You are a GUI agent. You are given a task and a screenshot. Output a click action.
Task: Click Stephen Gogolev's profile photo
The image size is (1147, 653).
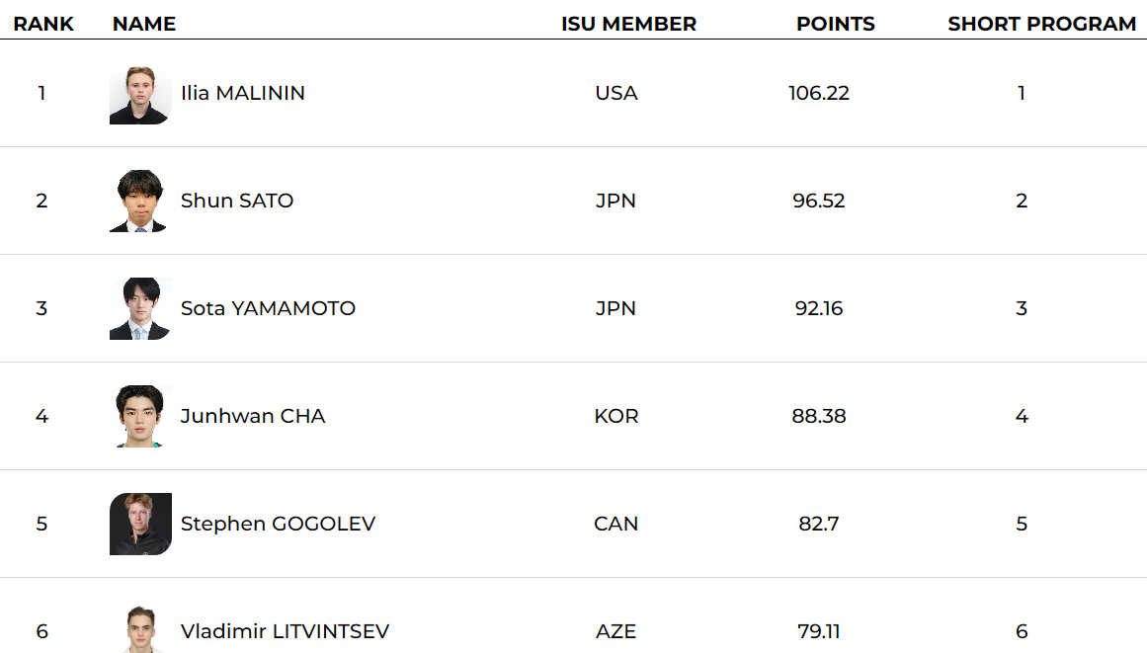140,525
